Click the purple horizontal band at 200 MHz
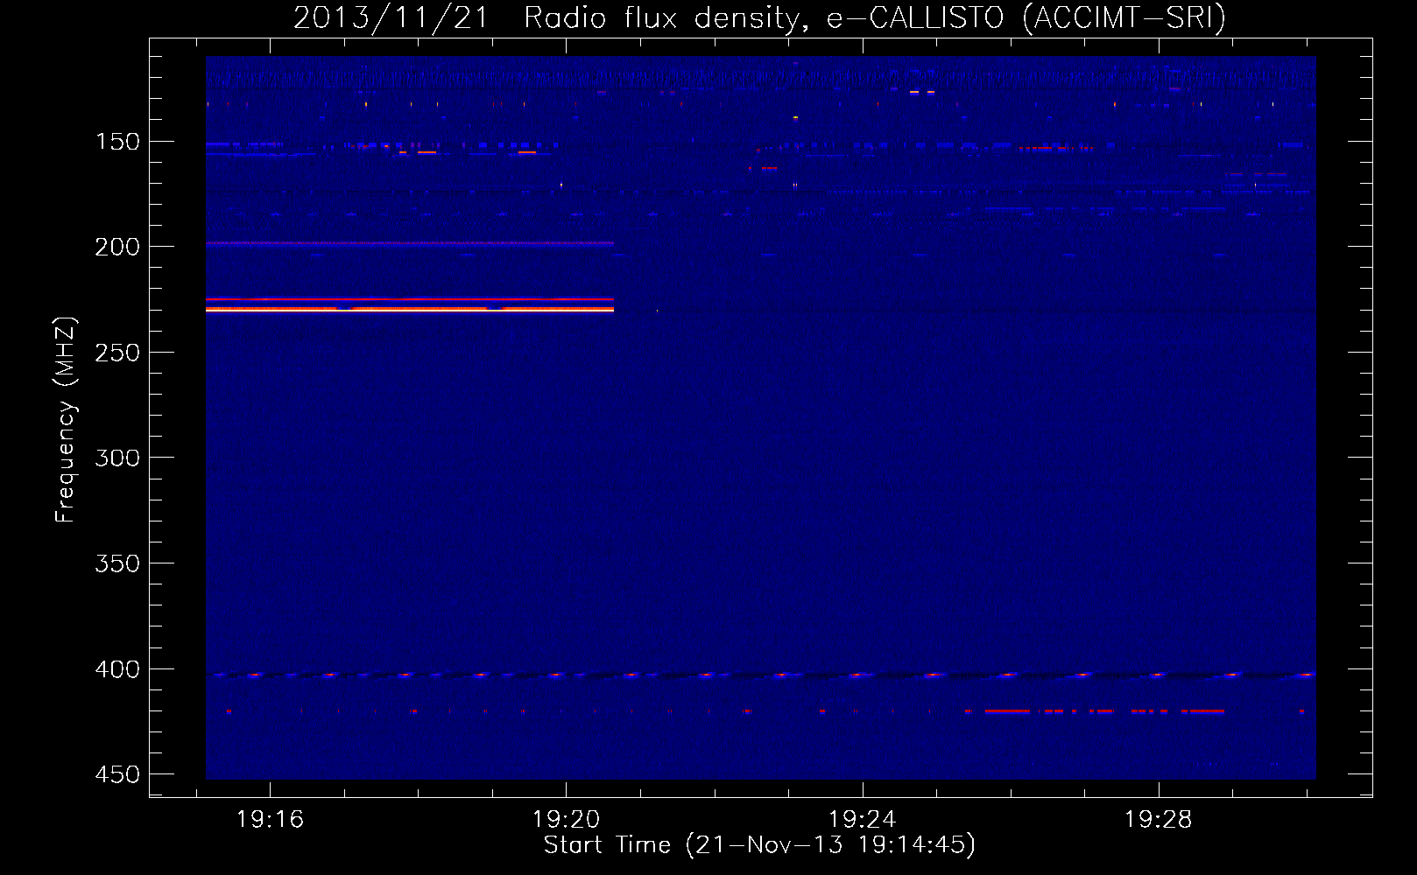Screen dimensions: 1417x875 tap(410, 243)
